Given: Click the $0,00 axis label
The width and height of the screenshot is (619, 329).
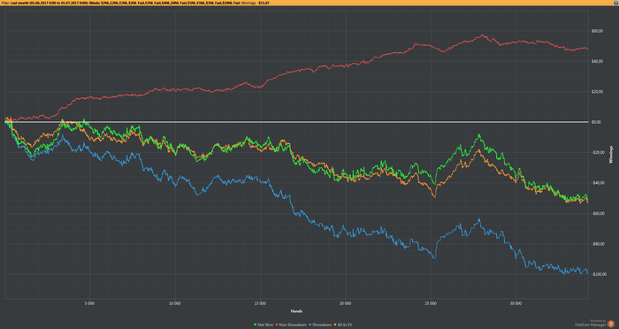Looking at the screenshot, I should point(597,122).
